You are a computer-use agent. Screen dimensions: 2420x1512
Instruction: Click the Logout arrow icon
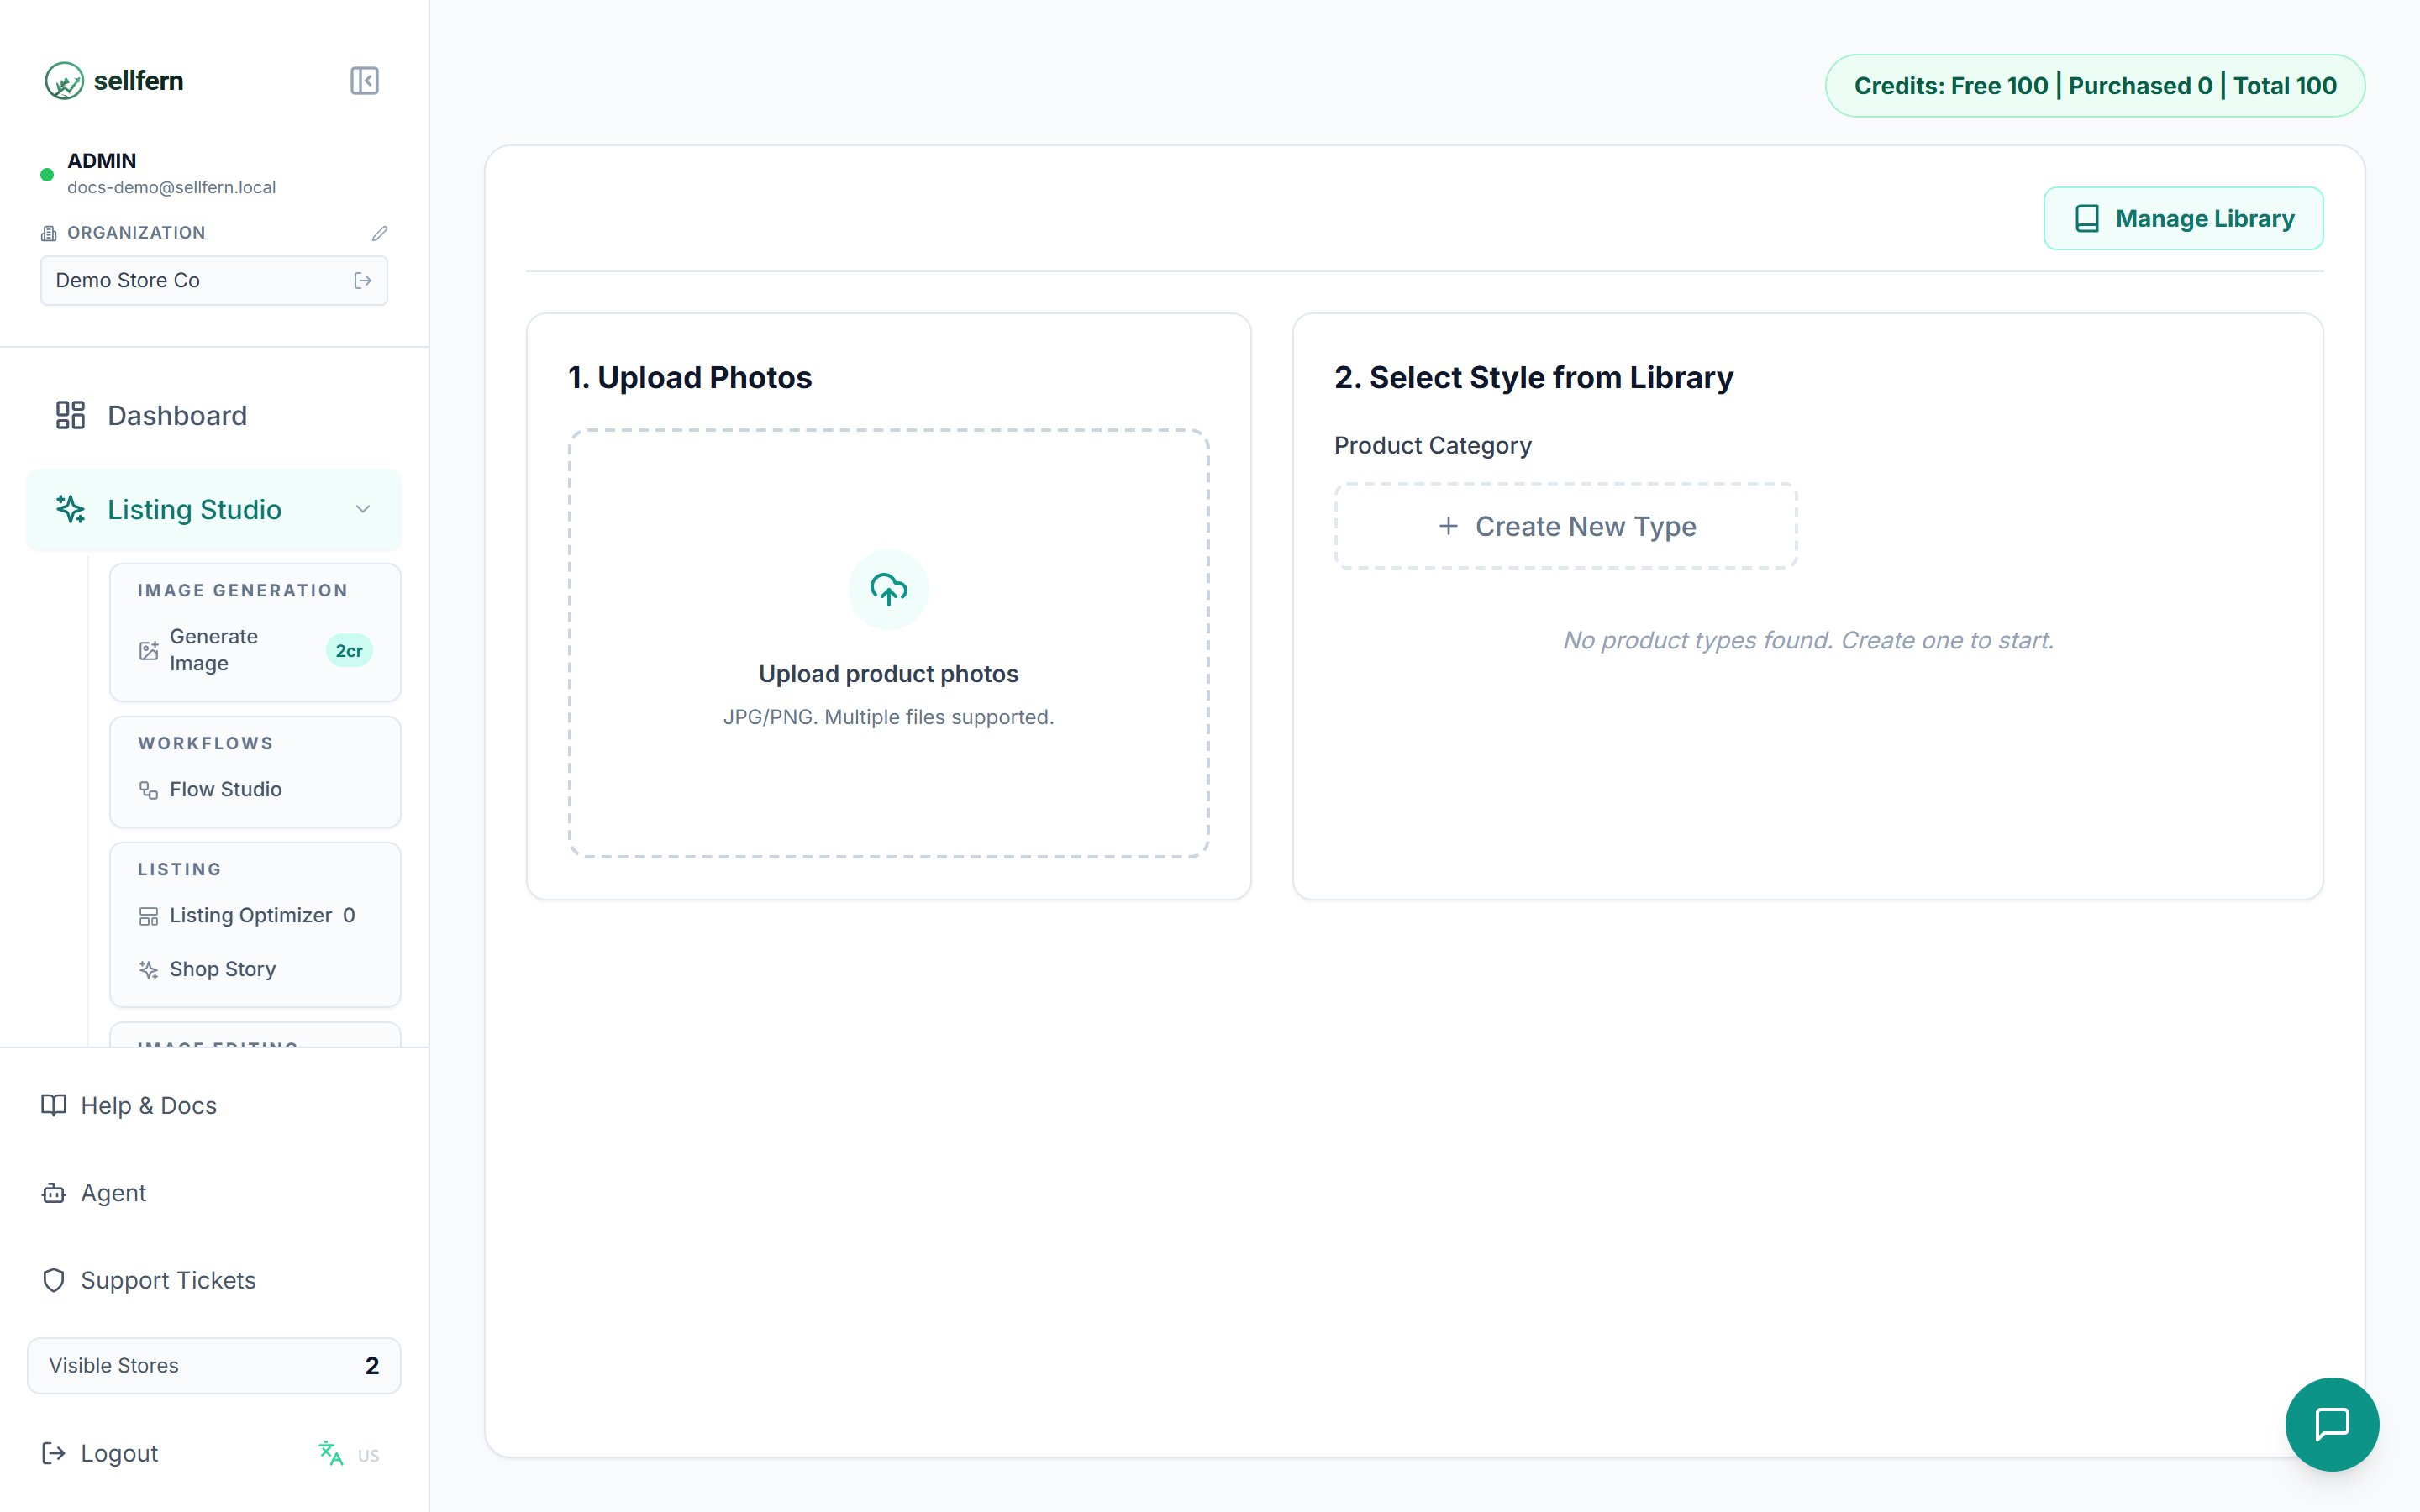coord(54,1453)
